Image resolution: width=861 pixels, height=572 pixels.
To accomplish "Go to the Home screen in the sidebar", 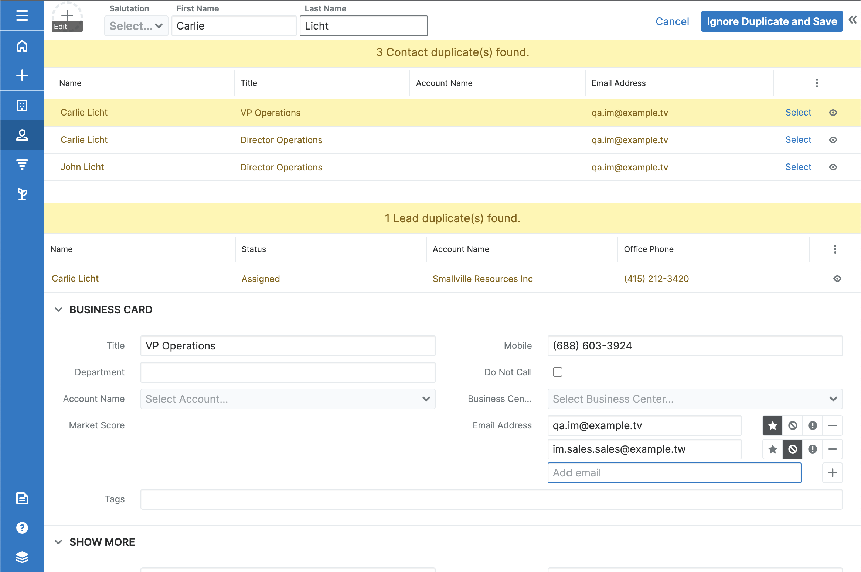I will coord(22,46).
